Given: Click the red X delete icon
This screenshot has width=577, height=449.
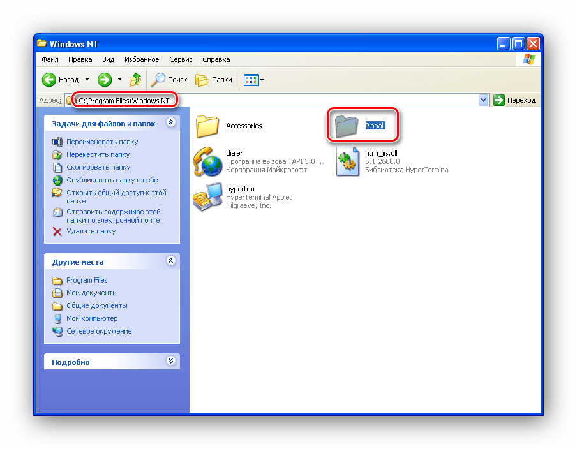Looking at the screenshot, I should 57,232.
